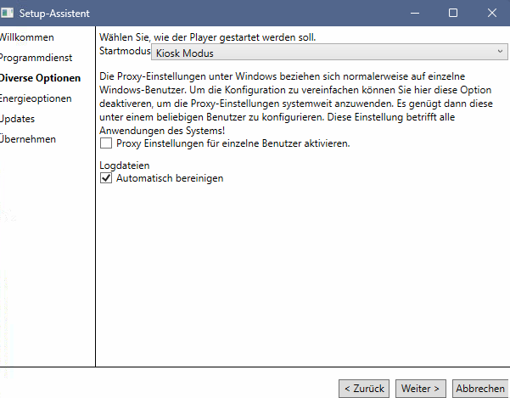Cancel setup with Abbrechen button
The width and height of the screenshot is (510, 398).
tap(480, 389)
